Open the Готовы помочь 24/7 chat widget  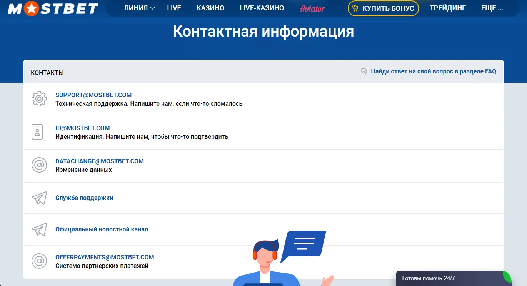(x=454, y=278)
